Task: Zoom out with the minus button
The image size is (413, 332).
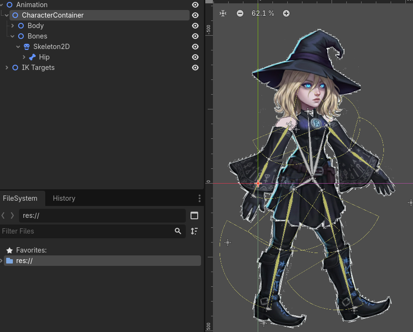Action: click(240, 13)
